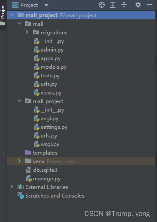Click the Python icon next to views.py
Viewport: 157px width, 222px height.
click(x=36, y=93)
